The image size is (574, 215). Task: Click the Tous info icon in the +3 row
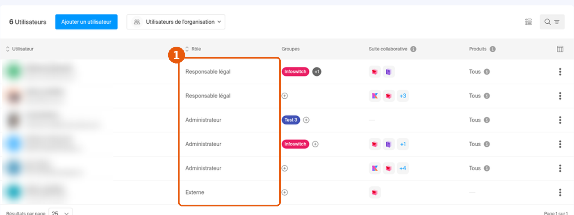[487, 96]
